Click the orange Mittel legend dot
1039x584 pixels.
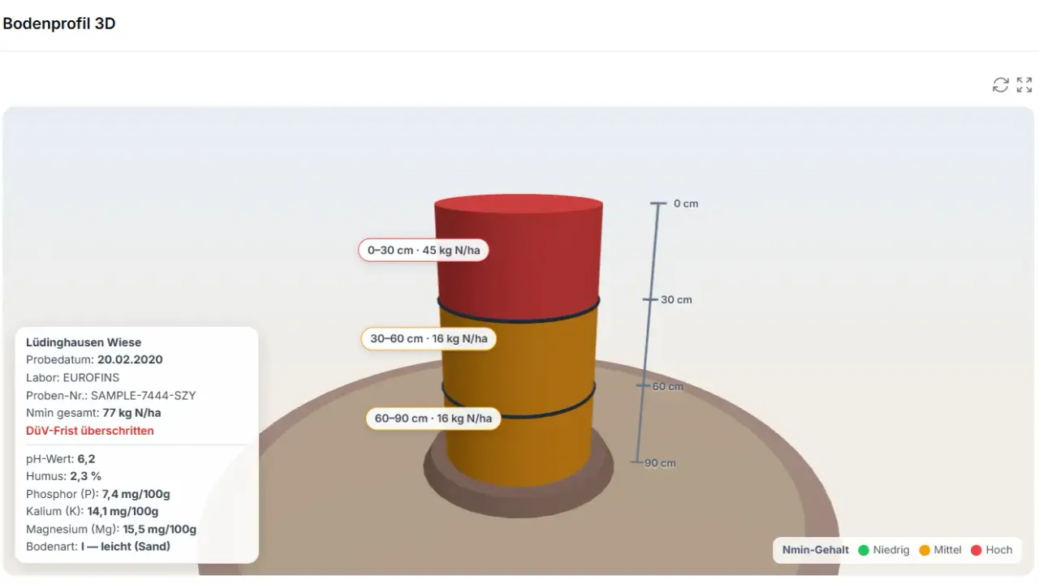tap(925, 550)
